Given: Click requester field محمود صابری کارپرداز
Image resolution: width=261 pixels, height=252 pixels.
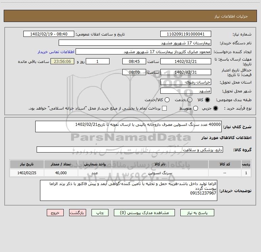Looking at the screenshot, I should pos(143,51).
